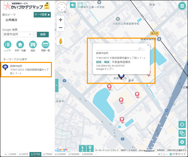This screenshot has width=188, height=157.
Task: Click the 大阪府立貝塚高等学校 school icon
Action: pyautogui.click(x=118, y=19)
